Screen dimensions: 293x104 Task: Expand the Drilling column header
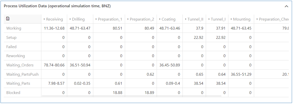point(70,19)
